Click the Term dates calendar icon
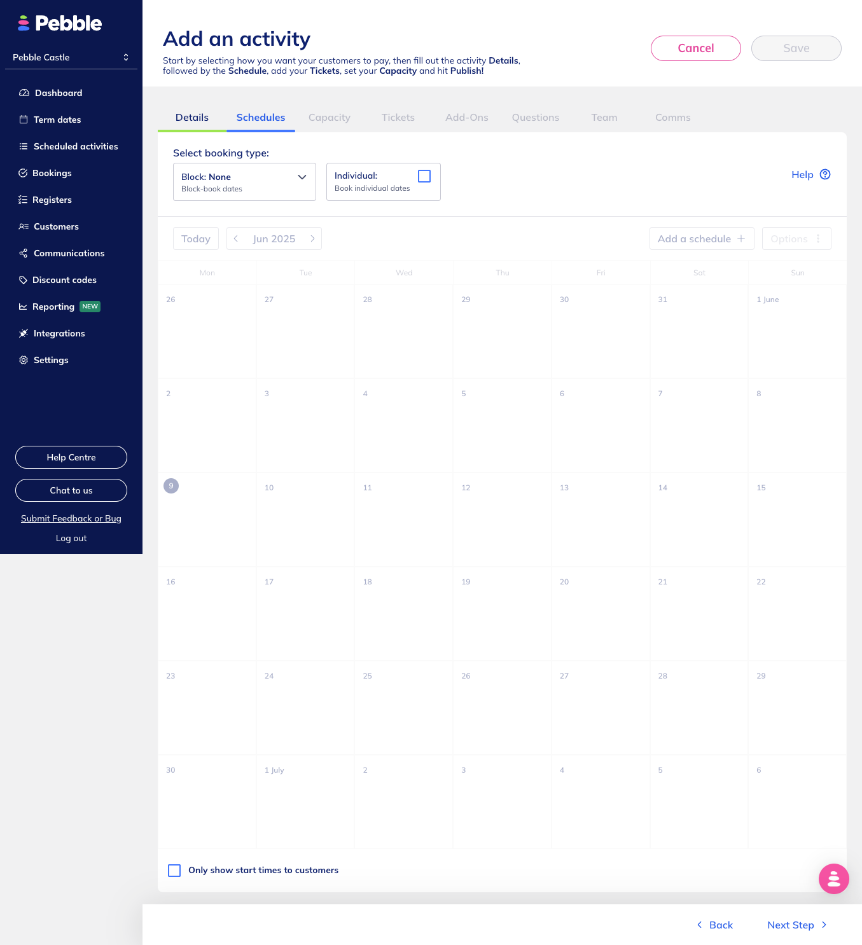 [x=24, y=120]
